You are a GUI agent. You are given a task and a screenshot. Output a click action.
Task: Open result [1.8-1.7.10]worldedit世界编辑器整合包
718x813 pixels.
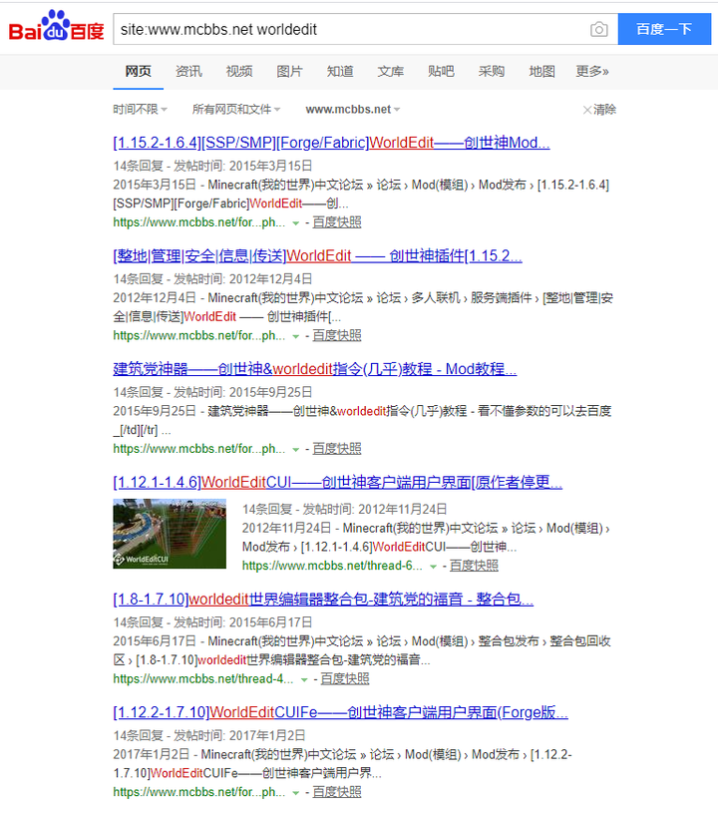point(323,600)
